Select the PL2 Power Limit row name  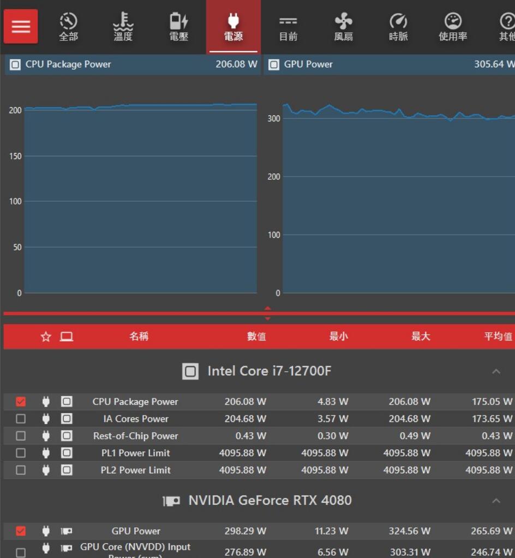pos(136,470)
